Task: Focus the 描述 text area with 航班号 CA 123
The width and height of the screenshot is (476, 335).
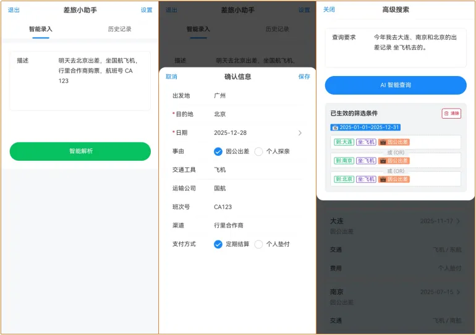Action: click(x=80, y=81)
